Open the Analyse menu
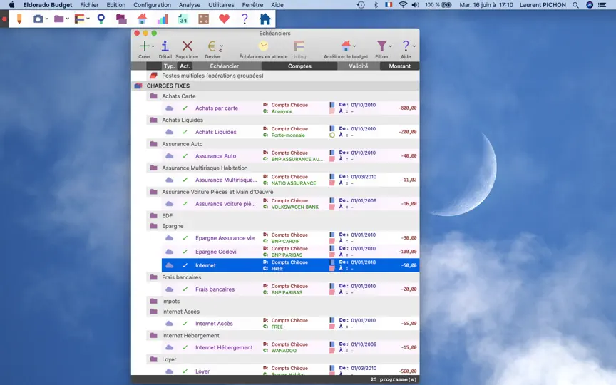Viewport: 616px width, 385px height. point(190,5)
